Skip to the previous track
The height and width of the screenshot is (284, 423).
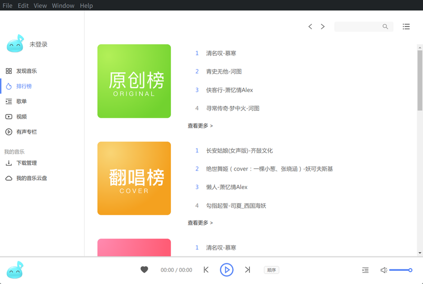tap(206, 270)
